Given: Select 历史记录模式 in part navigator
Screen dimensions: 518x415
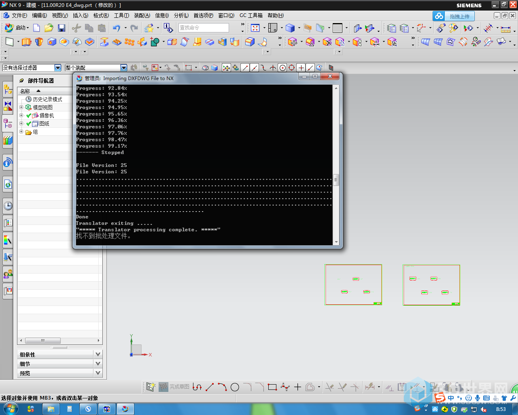Looking at the screenshot, I should [x=47, y=99].
